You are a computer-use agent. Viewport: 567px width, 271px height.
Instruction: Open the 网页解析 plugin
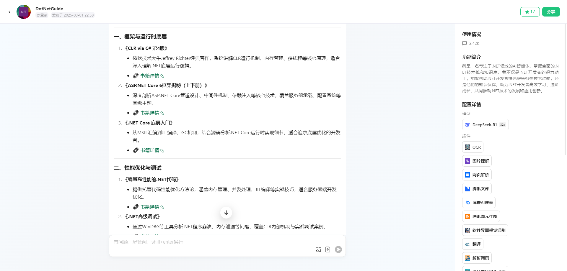(477, 175)
